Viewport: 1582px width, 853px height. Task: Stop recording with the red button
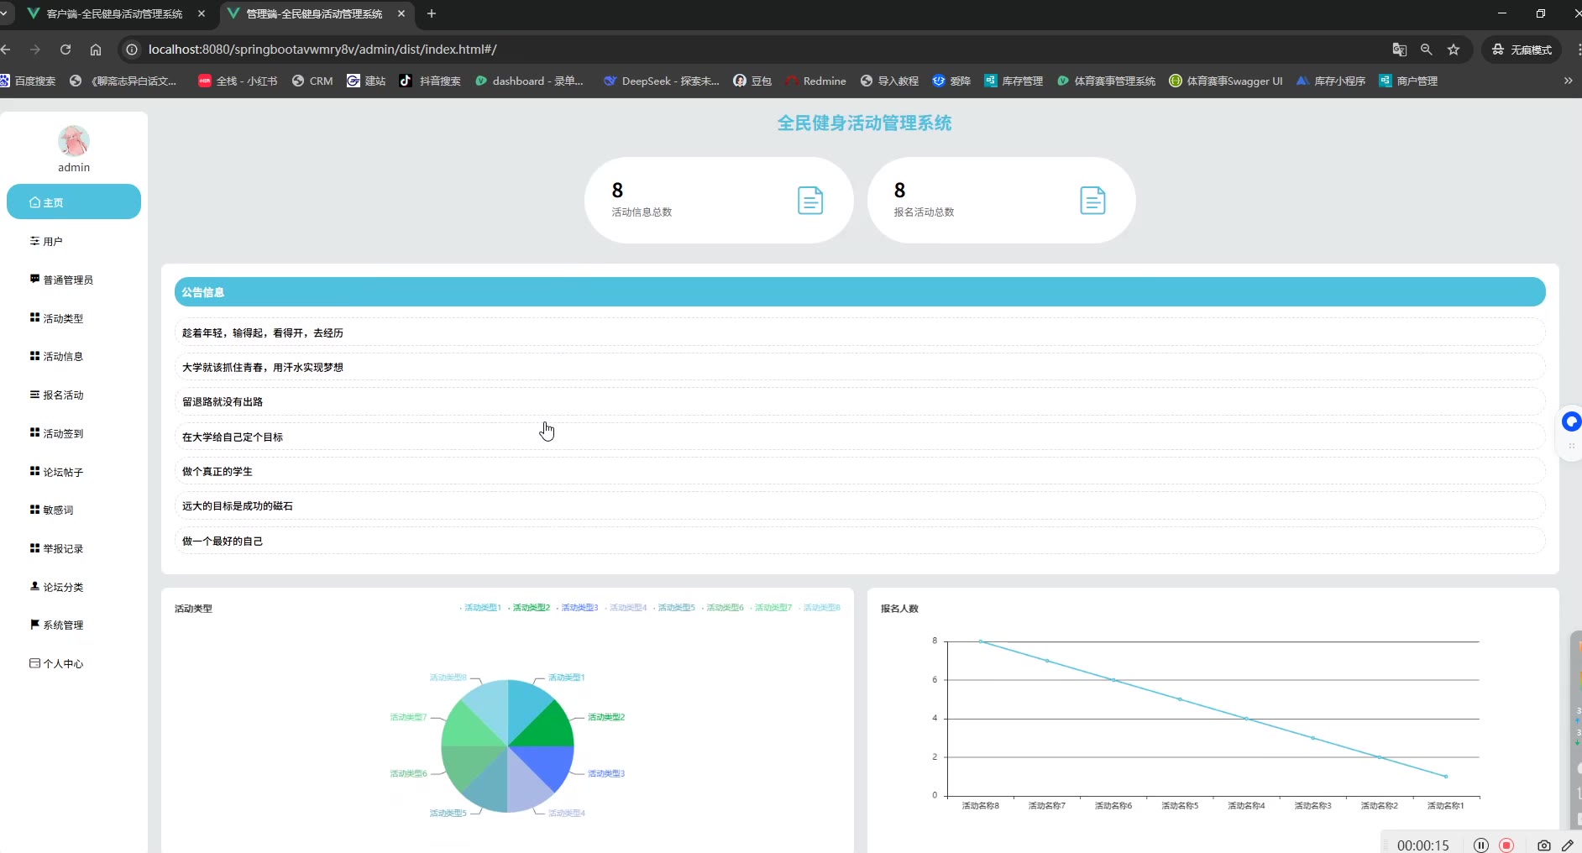coord(1506,845)
